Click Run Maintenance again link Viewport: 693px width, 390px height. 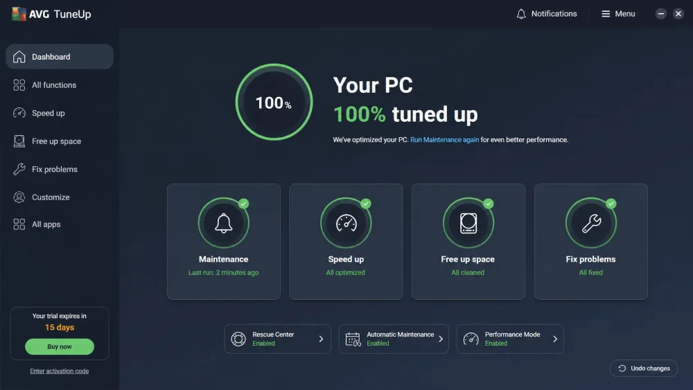(444, 139)
